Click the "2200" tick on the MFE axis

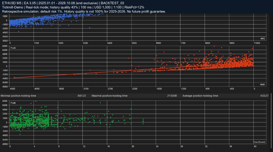click(61, 43)
